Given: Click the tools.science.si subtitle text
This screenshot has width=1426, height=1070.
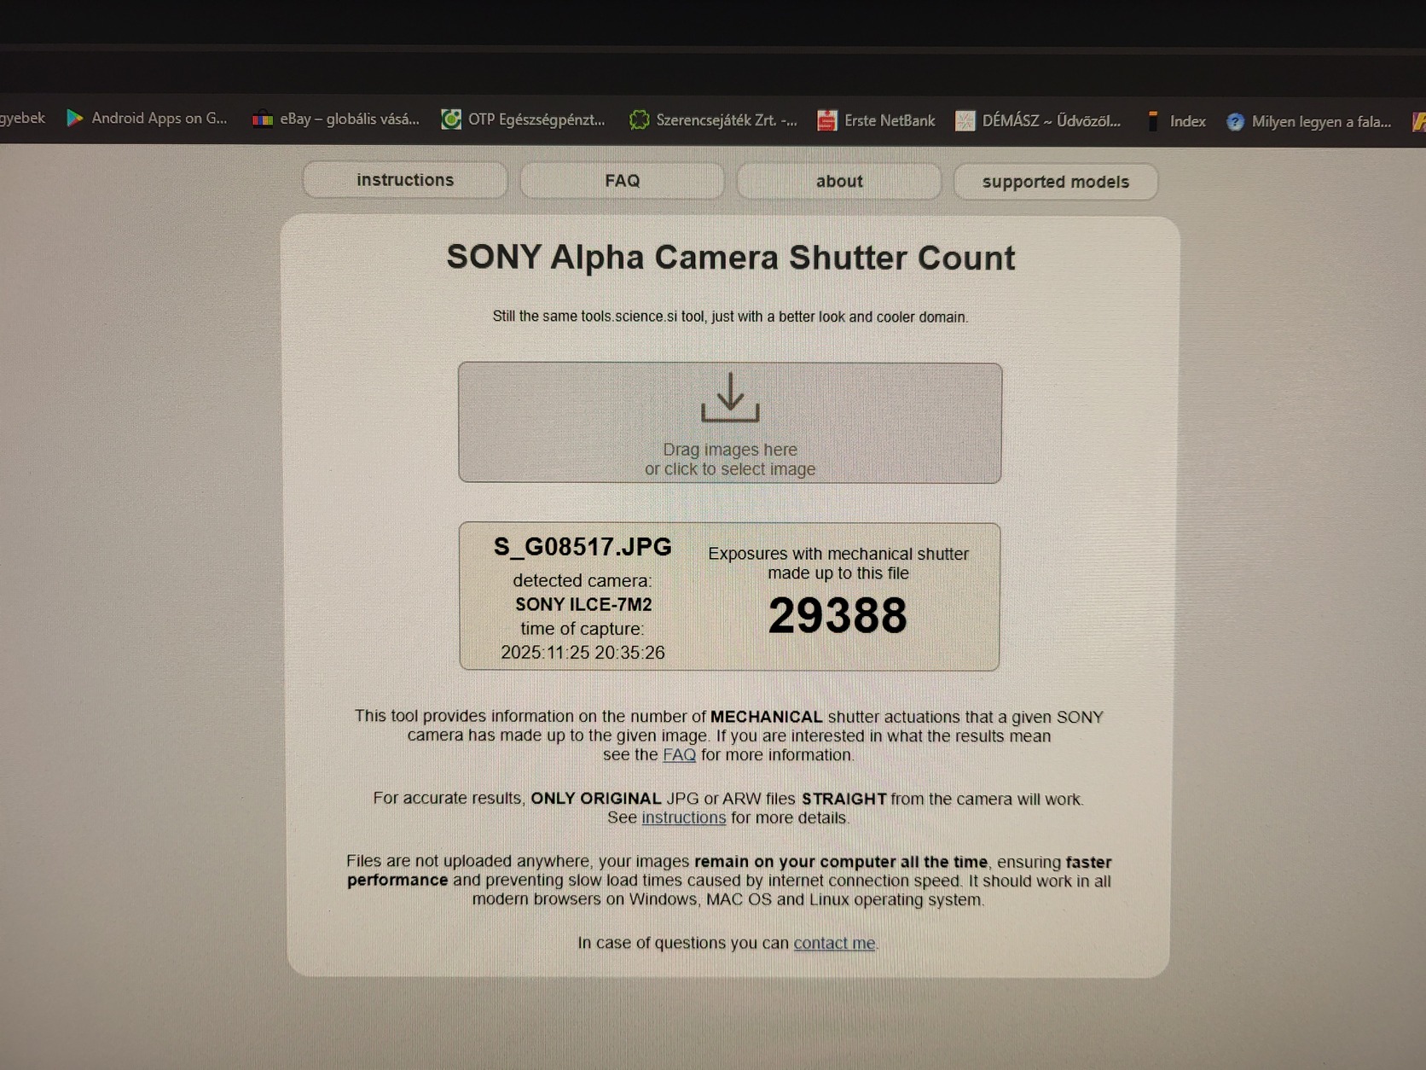Looking at the screenshot, I should (730, 317).
